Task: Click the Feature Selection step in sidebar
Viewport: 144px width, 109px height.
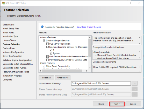Action: [x=11, y=44]
